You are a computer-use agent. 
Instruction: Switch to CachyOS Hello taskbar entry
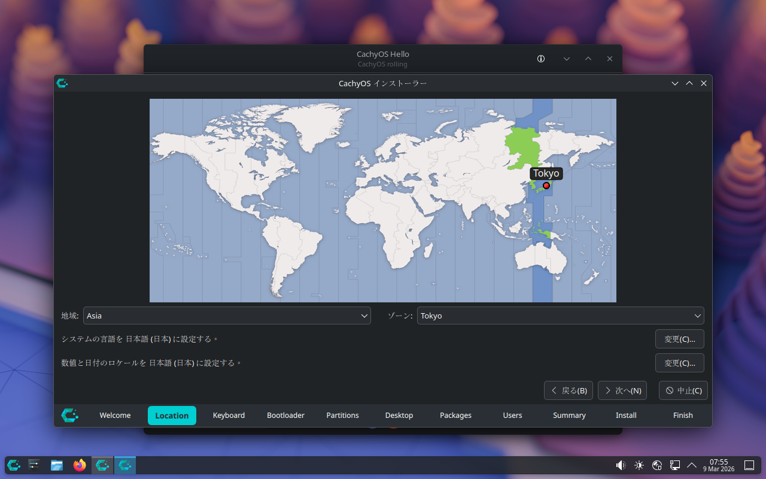tap(102, 465)
